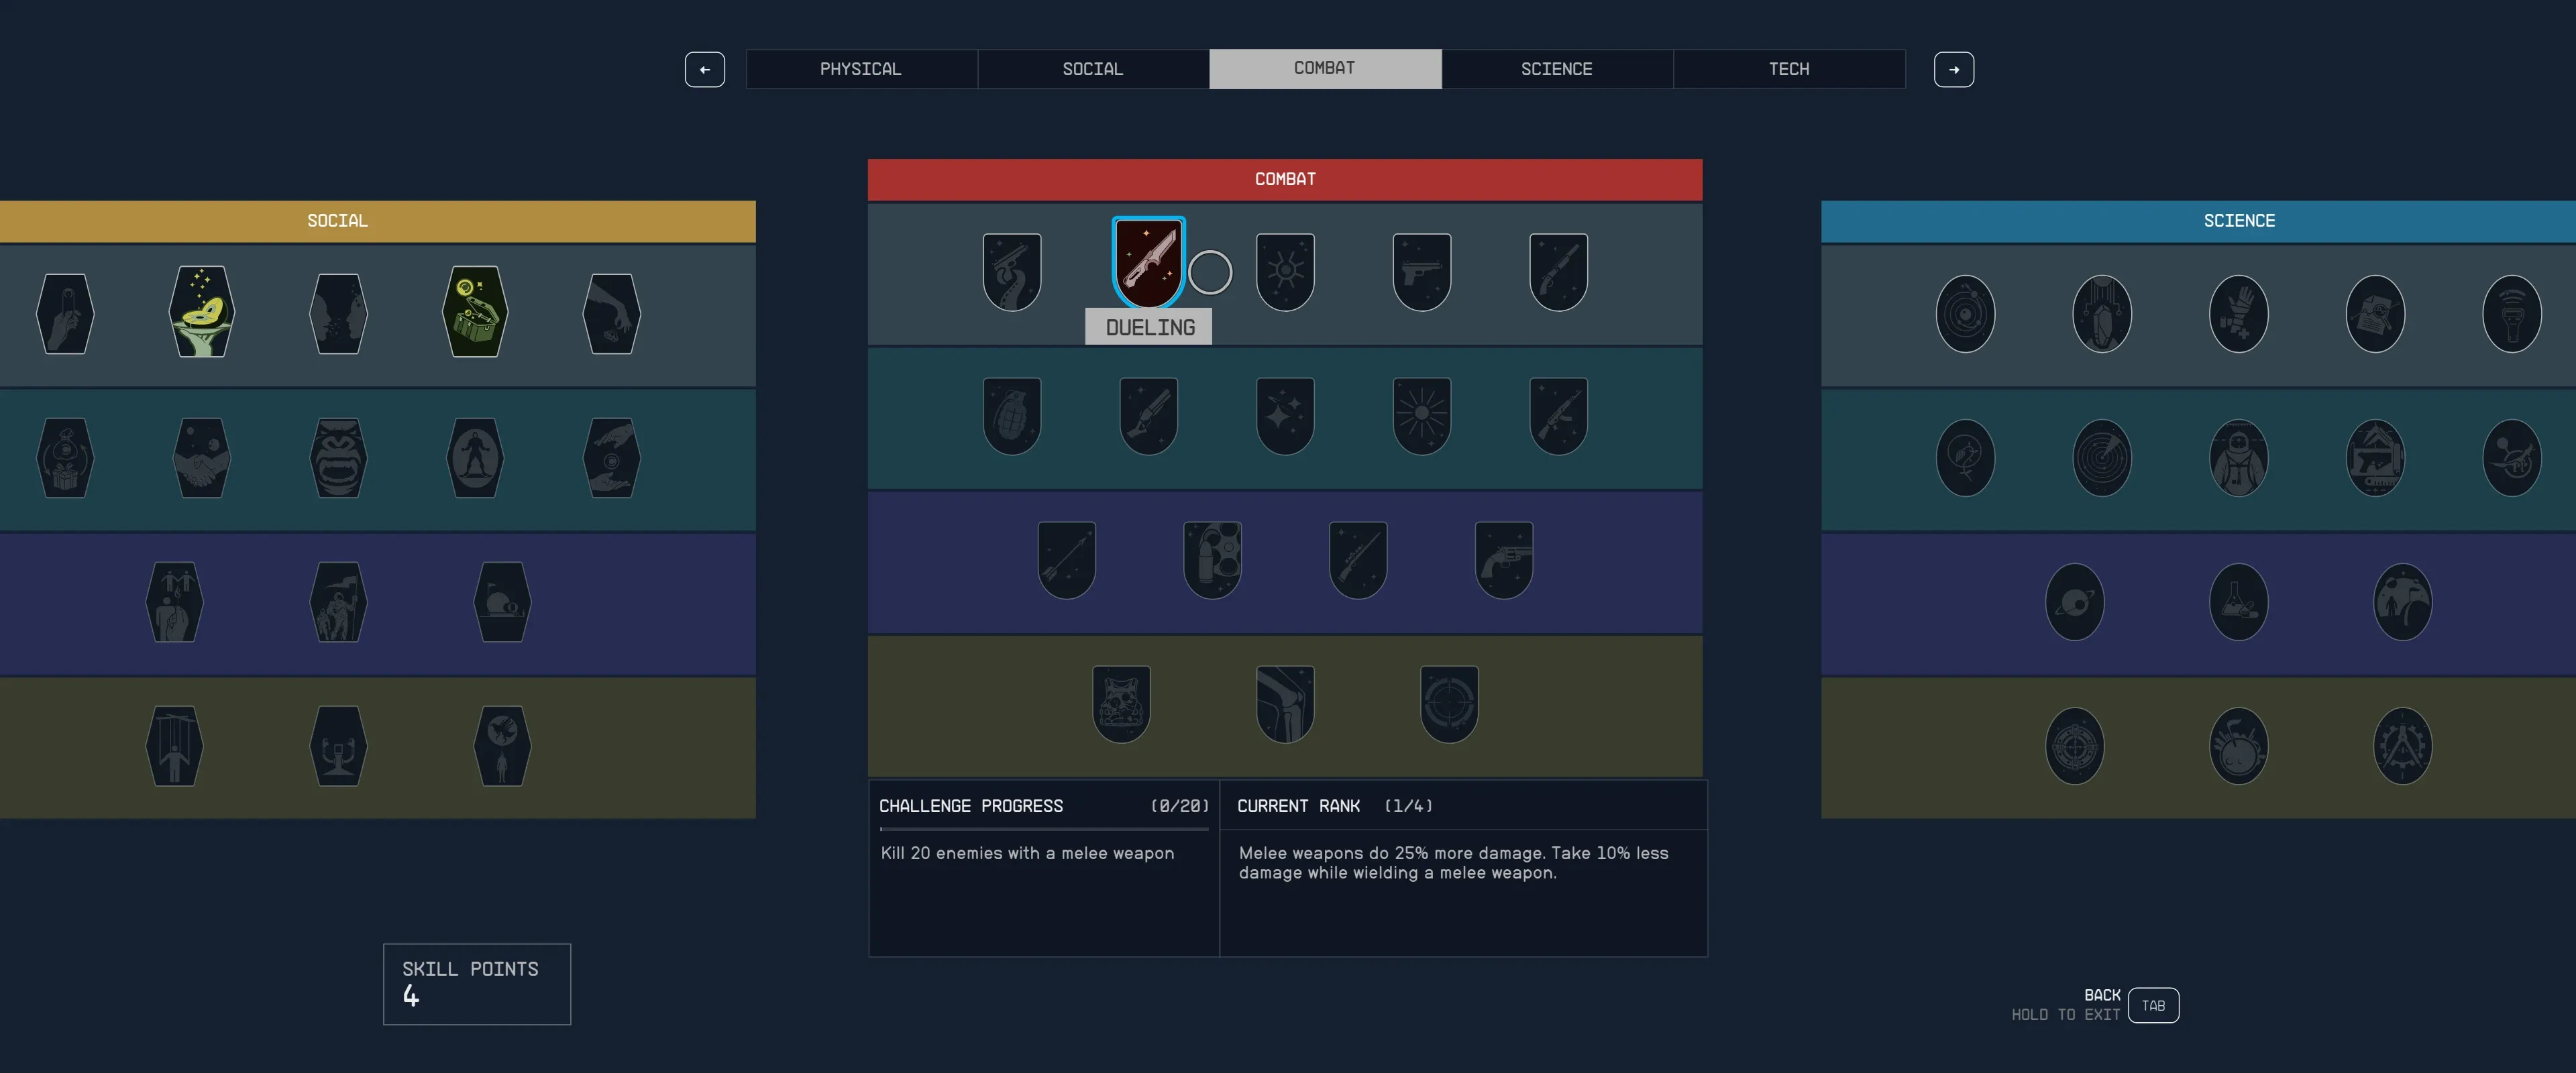Select the crosshair Targeting skill badge
Viewport: 2576px width, 1073px height.
pos(1448,703)
